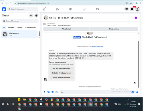Click the browser back arrow
Viewport: 143px width, 111px height.
tap(3, 3)
